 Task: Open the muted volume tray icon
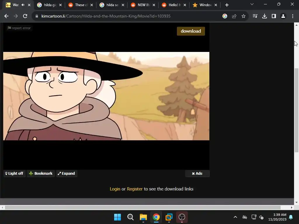pos(261,217)
